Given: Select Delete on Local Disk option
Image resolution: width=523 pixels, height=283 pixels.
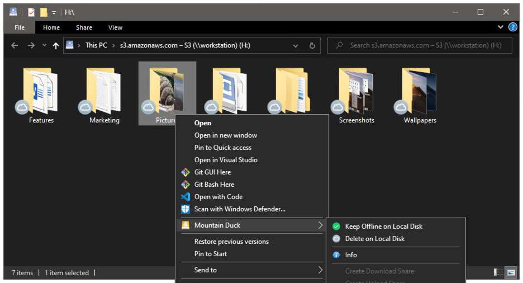Looking at the screenshot, I should (374, 239).
